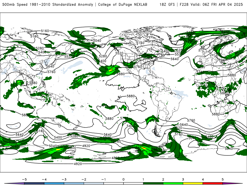247x185 pixels.
Task: Click the legend label '-2'
Action: pyautogui.click(x=84, y=179)
